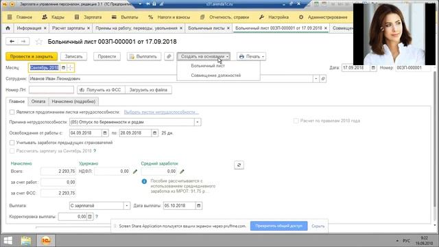Open Налоги и взносы menu
Image resolution: width=439 pixels, height=247 pixels.
(169, 17)
